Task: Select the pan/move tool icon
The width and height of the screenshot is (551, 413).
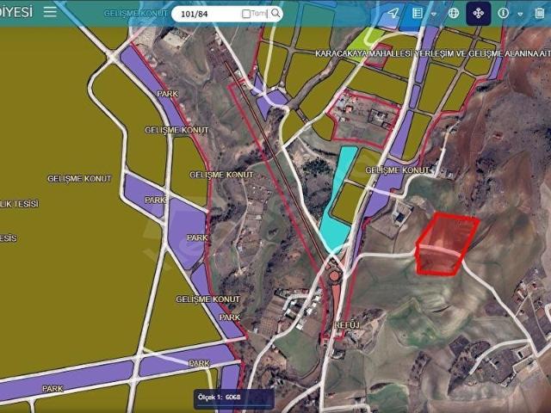Action: 479,14
